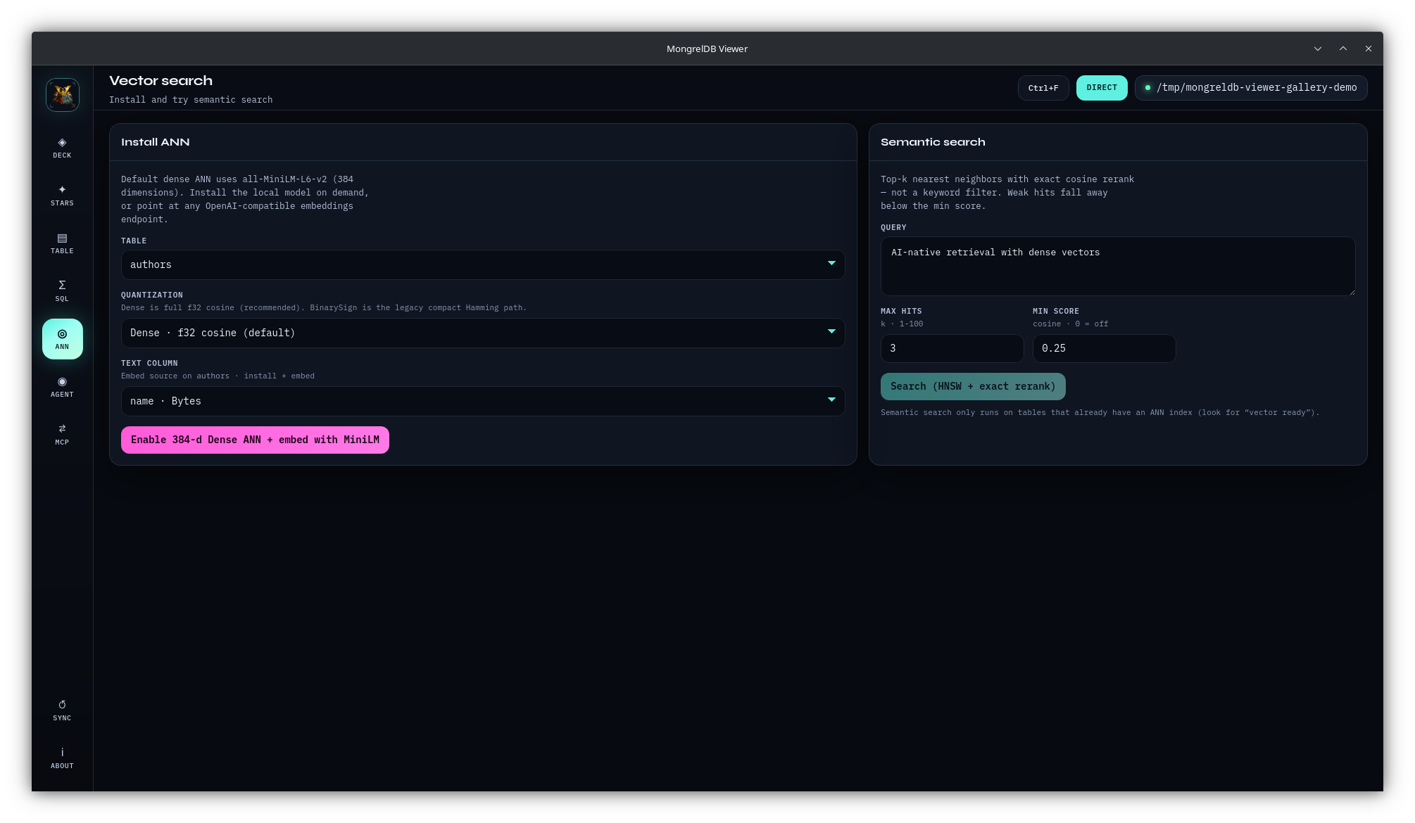Open the About page in sidebar
The width and height of the screenshot is (1415, 823).
coord(62,758)
